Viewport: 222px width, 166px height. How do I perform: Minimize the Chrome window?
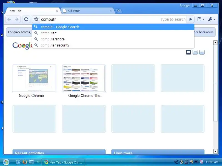tap(196, 5)
